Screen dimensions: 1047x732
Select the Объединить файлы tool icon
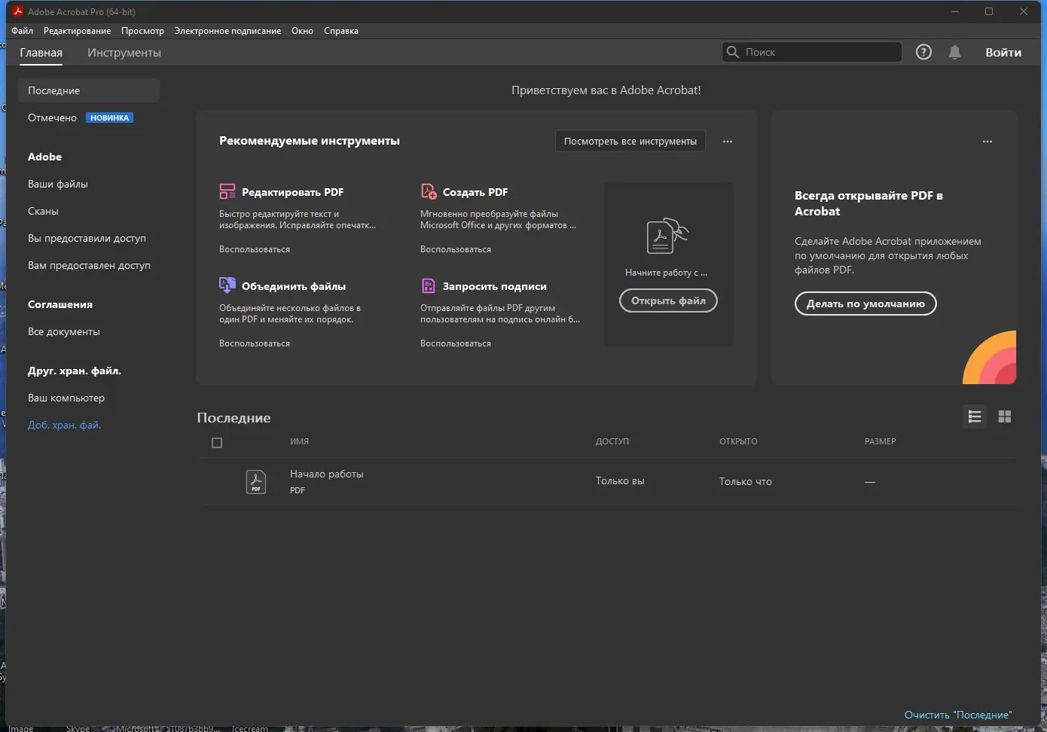pyautogui.click(x=227, y=285)
